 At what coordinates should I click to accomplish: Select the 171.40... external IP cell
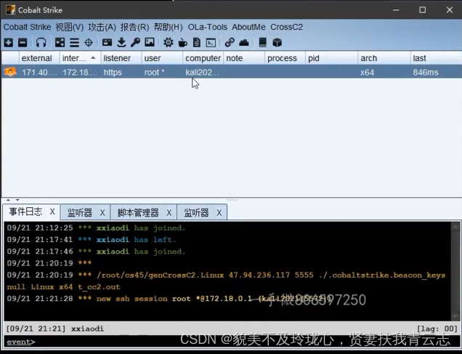[39, 72]
